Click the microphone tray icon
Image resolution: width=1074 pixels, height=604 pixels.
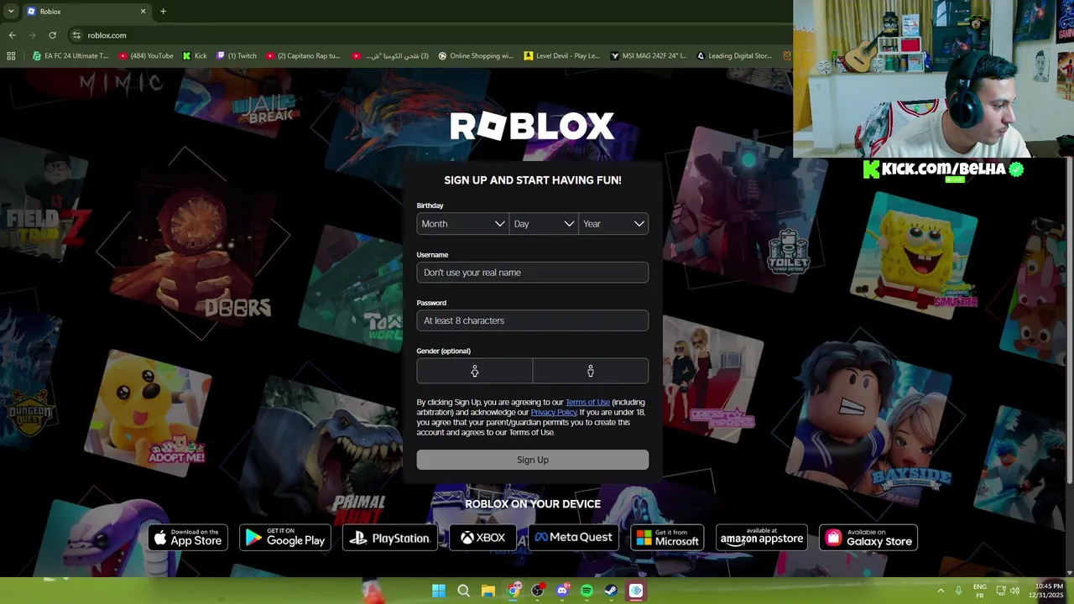(x=959, y=591)
